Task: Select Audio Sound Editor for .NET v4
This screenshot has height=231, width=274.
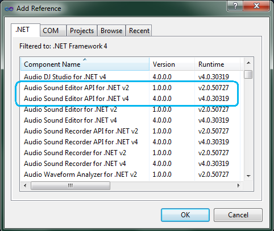Action: point(70,120)
